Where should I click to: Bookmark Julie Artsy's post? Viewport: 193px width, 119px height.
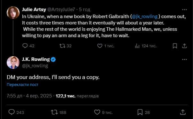[175, 46]
